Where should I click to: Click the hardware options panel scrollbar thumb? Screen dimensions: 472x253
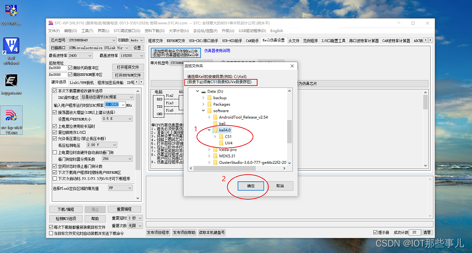(138, 131)
